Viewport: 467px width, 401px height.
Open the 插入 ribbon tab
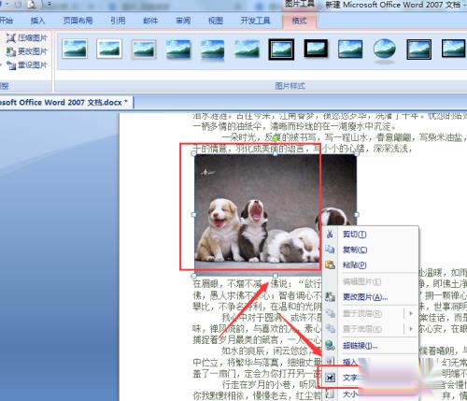pos(37,21)
